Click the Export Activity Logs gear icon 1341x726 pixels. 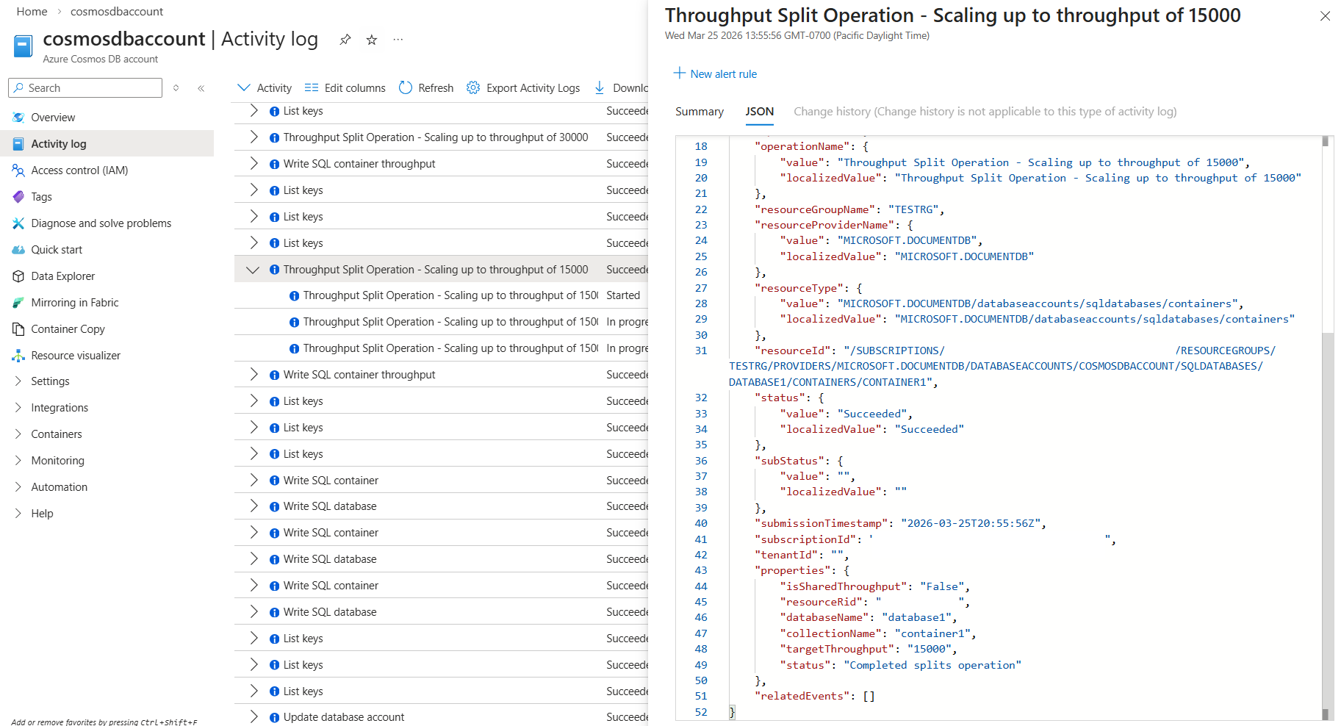point(473,88)
